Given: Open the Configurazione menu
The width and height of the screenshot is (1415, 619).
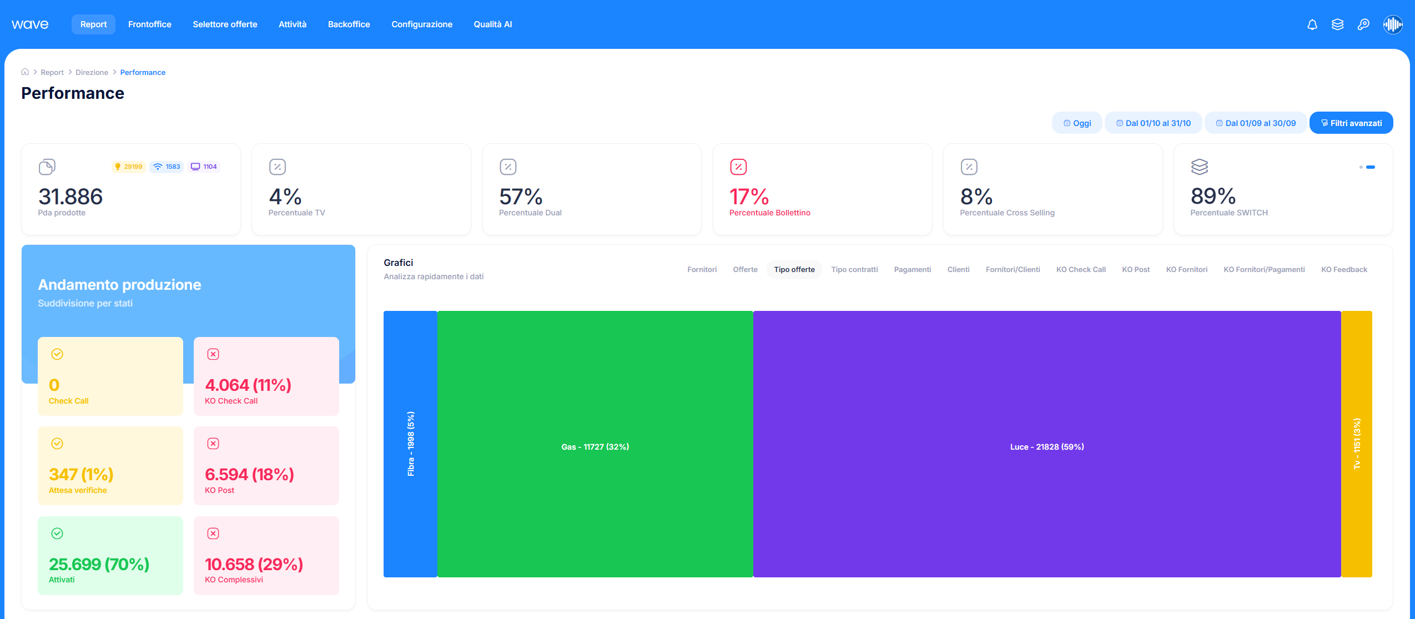Looking at the screenshot, I should click(x=421, y=24).
